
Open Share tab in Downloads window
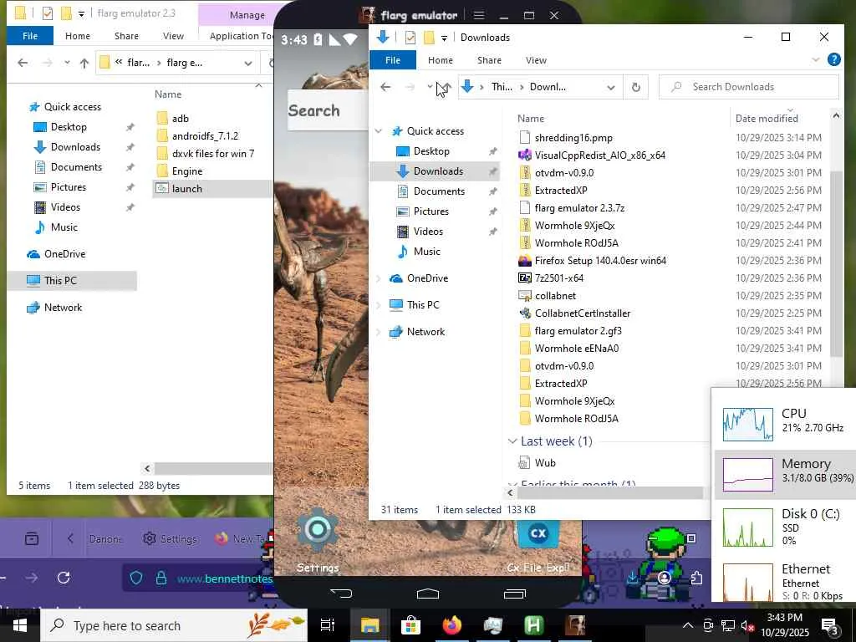point(489,60)
